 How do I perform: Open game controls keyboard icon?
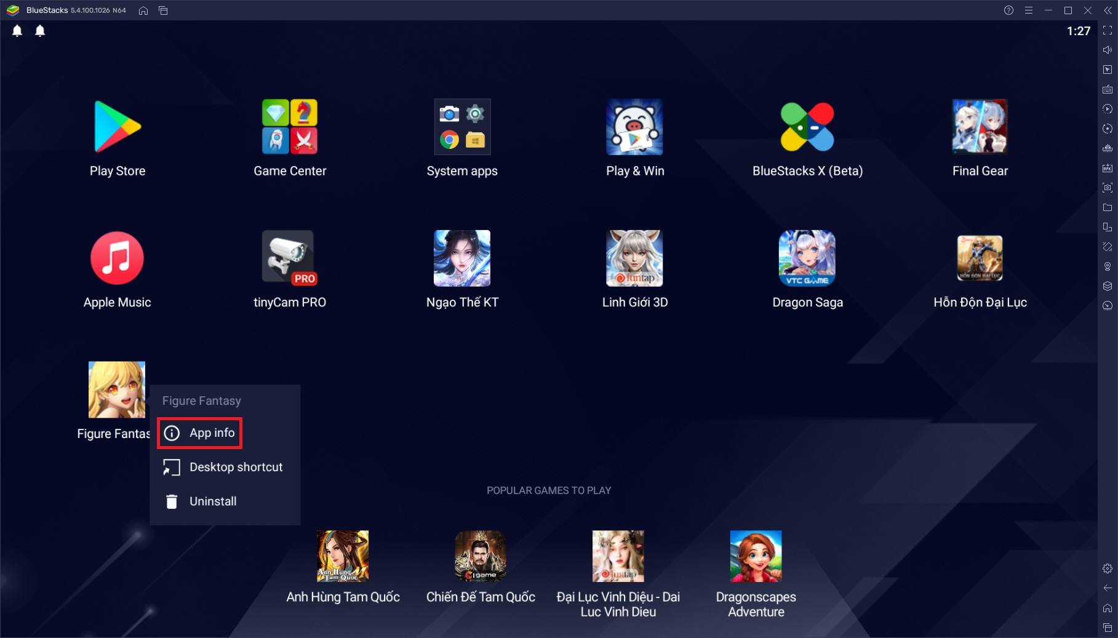[1108, 89]
